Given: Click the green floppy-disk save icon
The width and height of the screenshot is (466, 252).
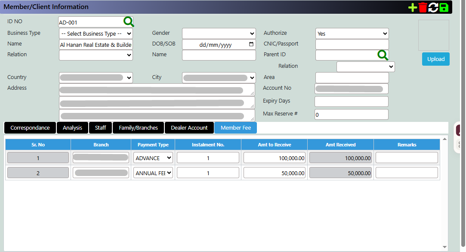Looking at the screenshot, I should (444, 7).
